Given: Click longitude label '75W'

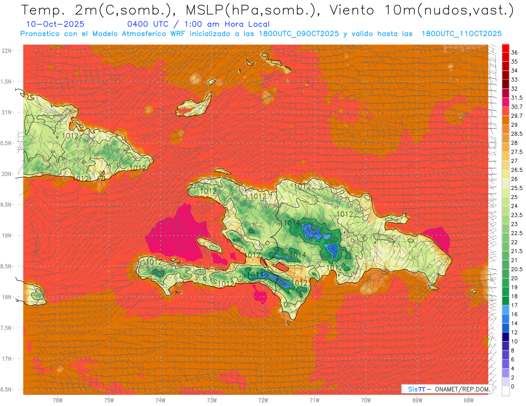Looking at the screenshot, I should coord(109,400).
